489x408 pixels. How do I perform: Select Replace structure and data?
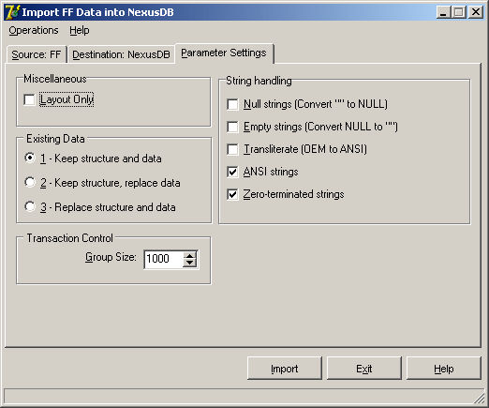(30, 206)
